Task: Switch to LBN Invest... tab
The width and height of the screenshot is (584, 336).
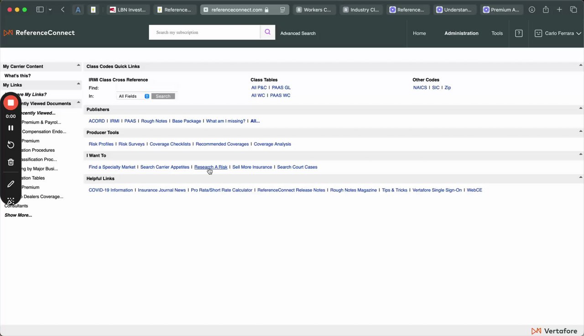Action: (128, 10)
